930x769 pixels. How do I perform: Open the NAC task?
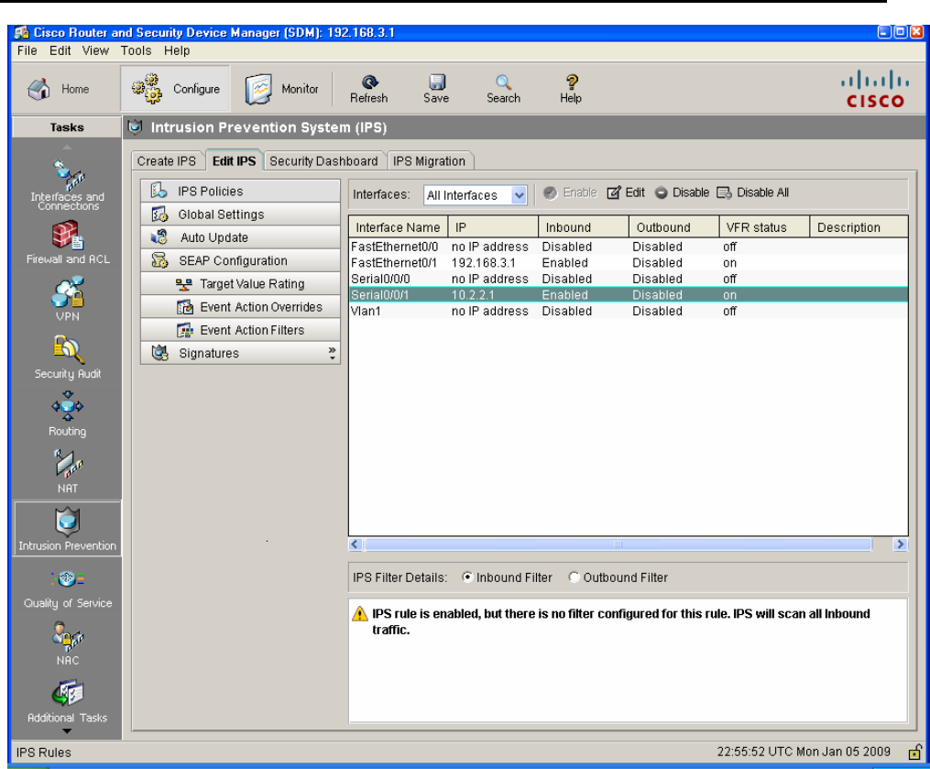tap(68, 643)
